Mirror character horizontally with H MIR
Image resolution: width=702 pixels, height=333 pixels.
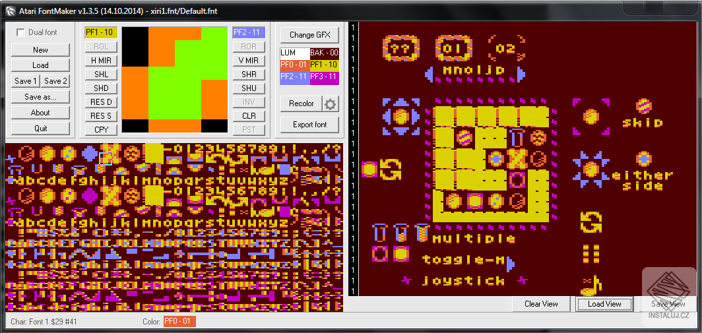click(101, 61)
